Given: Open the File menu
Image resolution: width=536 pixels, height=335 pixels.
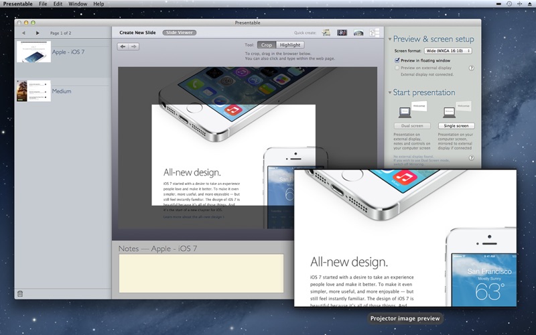Looking at the screenshot, I should (x=43, y=4).
